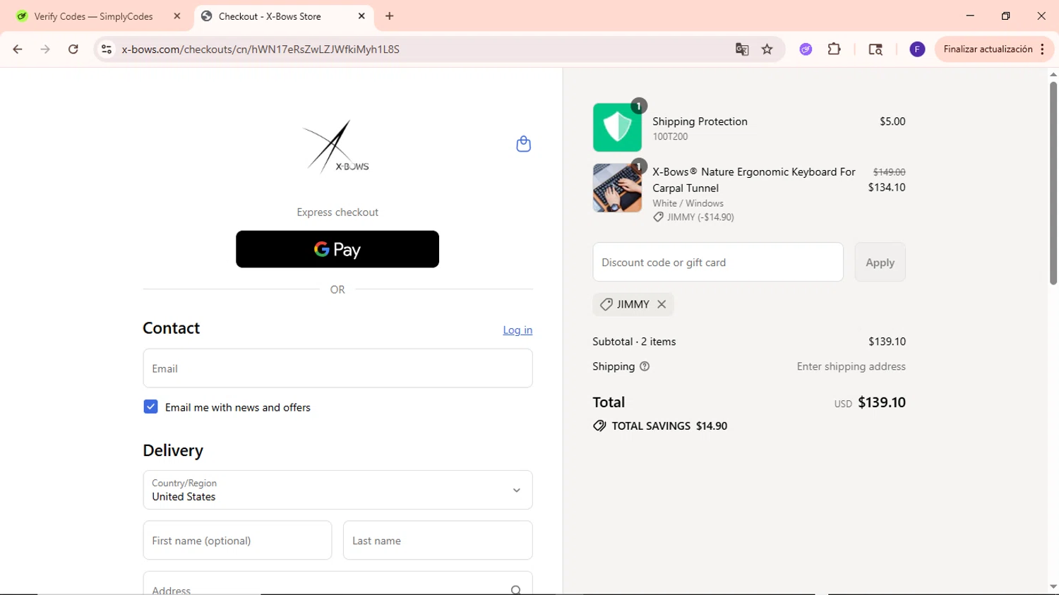This screenshot has width=1059, height=595.
Task: Go back to previous page
Action: 18,49
